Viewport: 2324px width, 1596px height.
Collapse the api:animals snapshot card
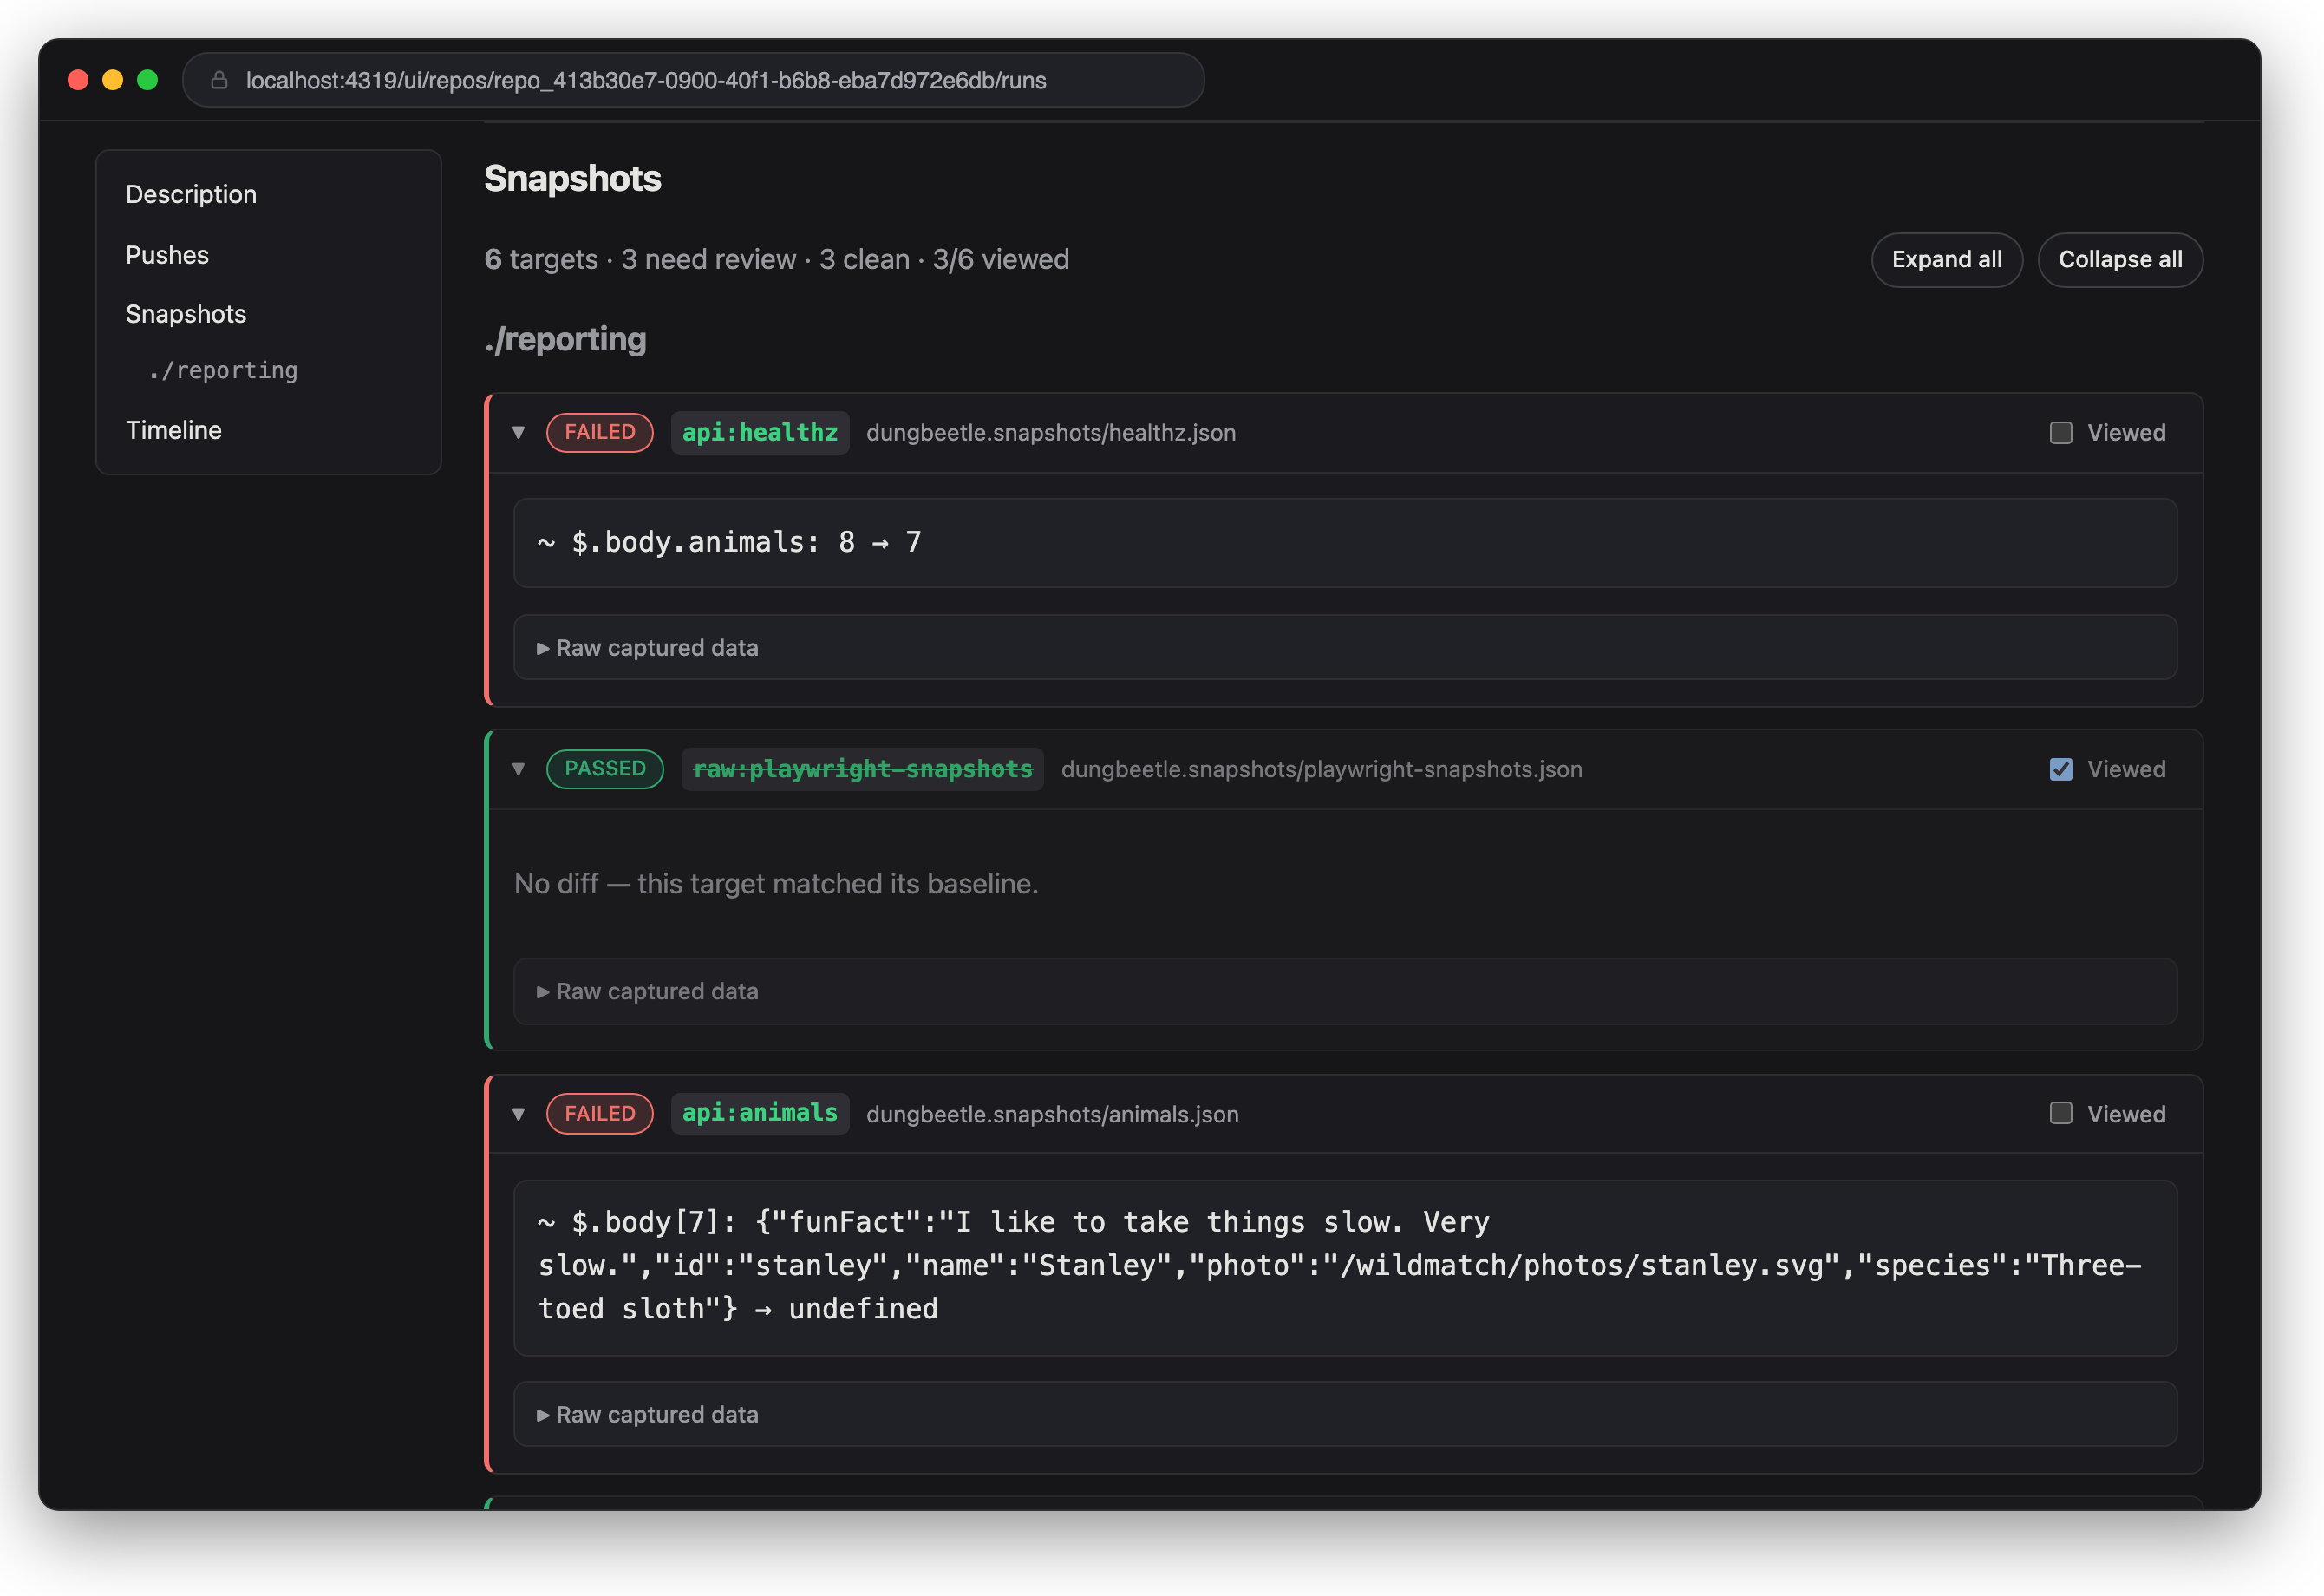coord(518,1114)
